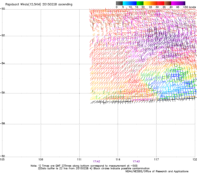Viewport: 197px width, 173px height.
Task: Click the NOAA/NESDIS credit text
Action: 157,171
